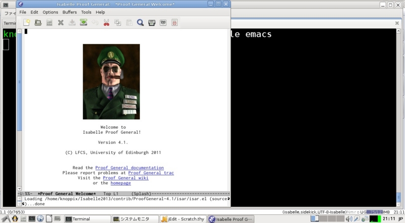Screen dimensions: 405x223
Task: Click the terminal tab close X
Action: click(x=397, y=23)
